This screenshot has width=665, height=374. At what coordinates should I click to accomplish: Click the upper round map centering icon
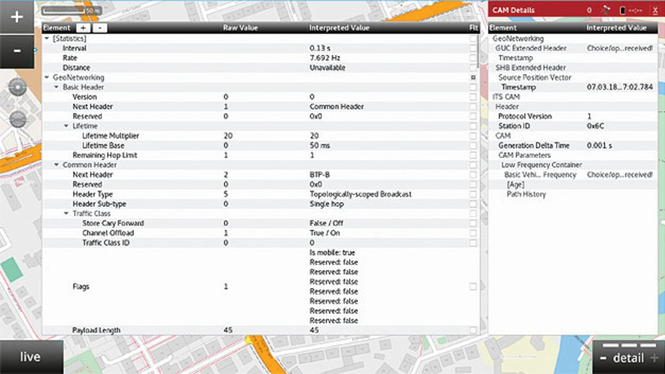(18, 88)
